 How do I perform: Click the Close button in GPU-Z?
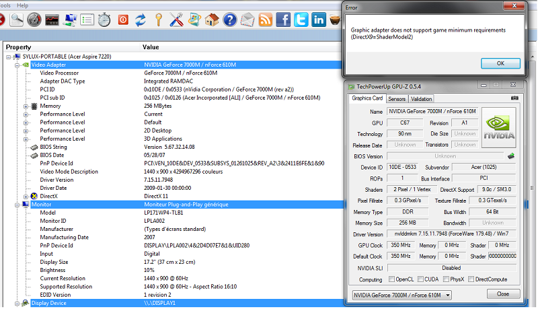pos(503,294)
